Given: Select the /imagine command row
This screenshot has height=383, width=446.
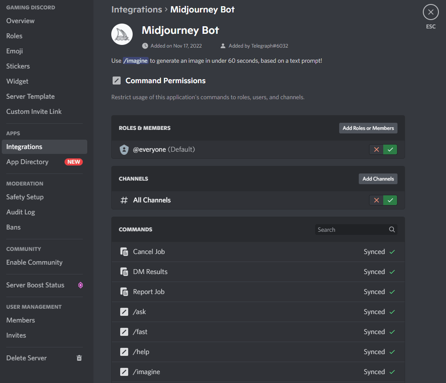Looking at the screenshot, I should (x=258, y=372).
